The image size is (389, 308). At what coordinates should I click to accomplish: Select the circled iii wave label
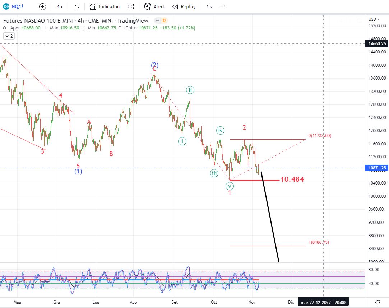(214, 173)
